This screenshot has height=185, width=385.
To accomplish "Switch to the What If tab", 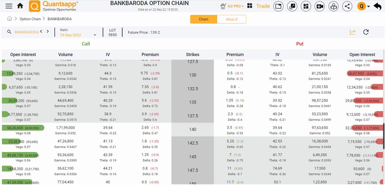I will (232, 19).
